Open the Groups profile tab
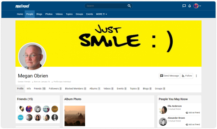Screen dimensions: 217x129 click(x=160, y=89)
